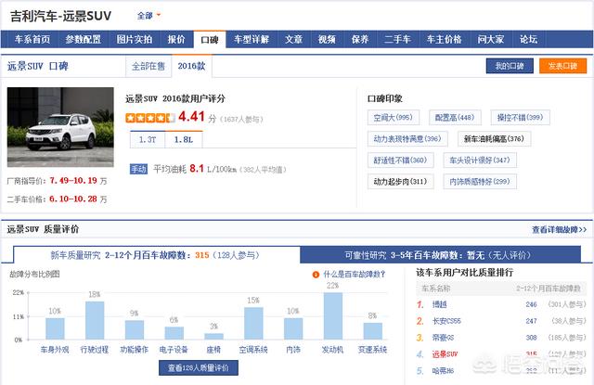
Task: Select 全部在售 filter tab
Action: pyautogui.click(x=148, y=66)
